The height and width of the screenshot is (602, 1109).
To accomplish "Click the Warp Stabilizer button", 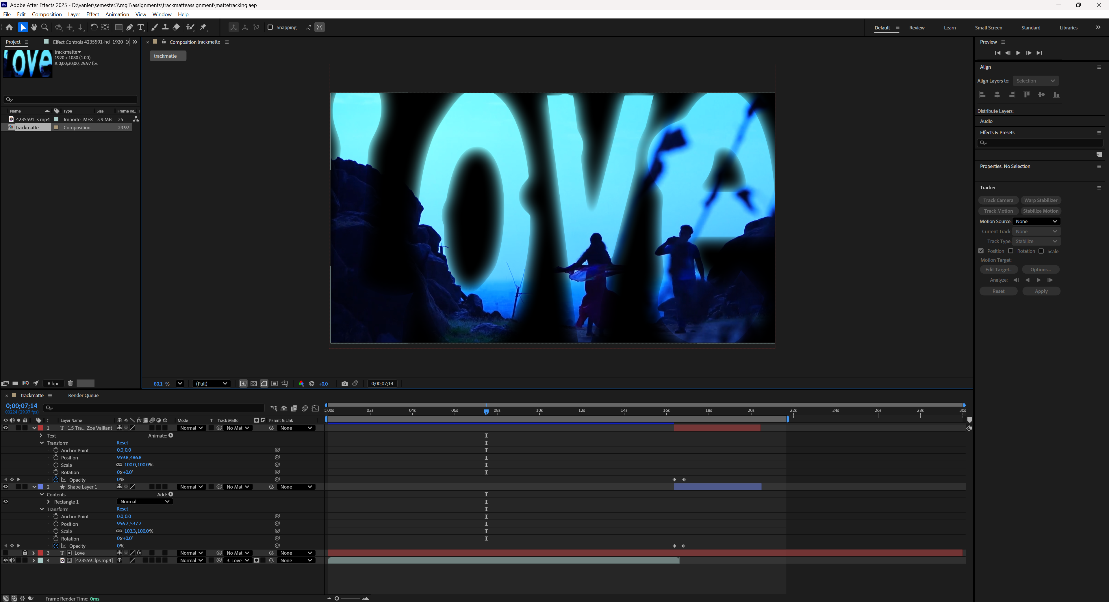I will point(1041,200).
